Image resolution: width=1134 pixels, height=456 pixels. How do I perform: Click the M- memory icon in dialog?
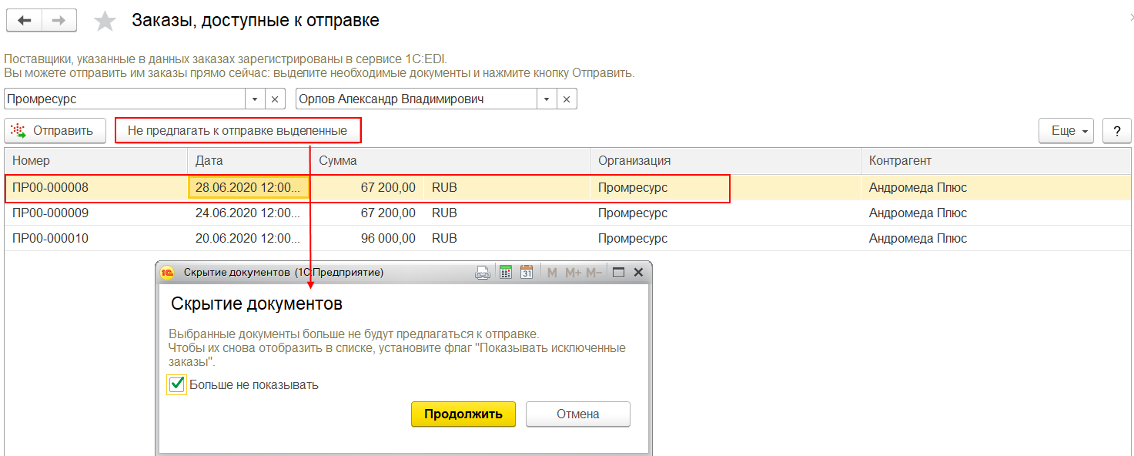click(594, 273)
